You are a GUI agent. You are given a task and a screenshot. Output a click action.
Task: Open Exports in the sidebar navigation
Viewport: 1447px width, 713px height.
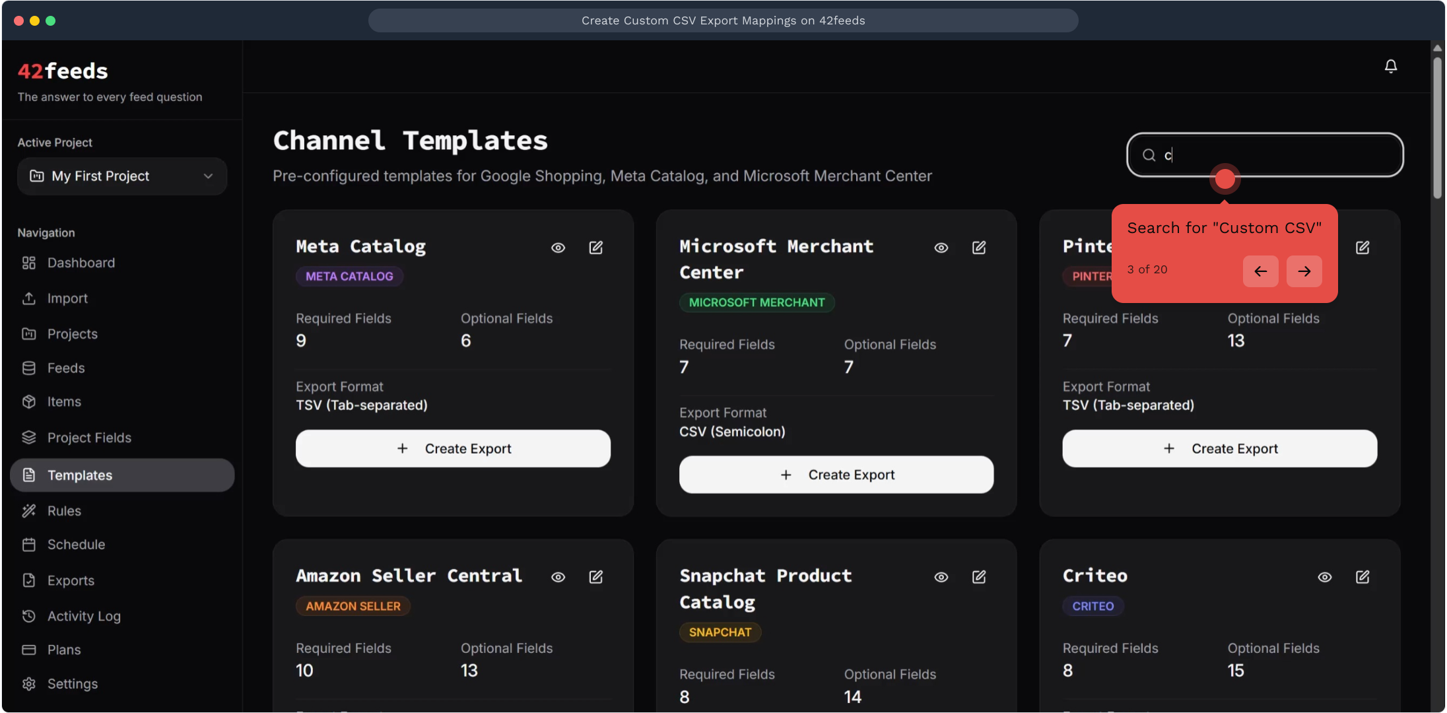pyautogui.click(x=71, y=580)
